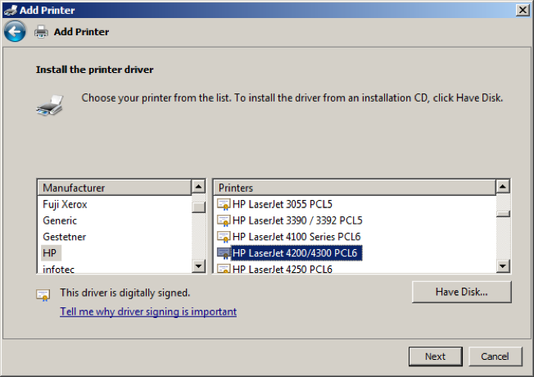The height and width of the screenshot is (377, 534).
Task: Select Fuji Xerox manufacturer
Action: (65, 204)
